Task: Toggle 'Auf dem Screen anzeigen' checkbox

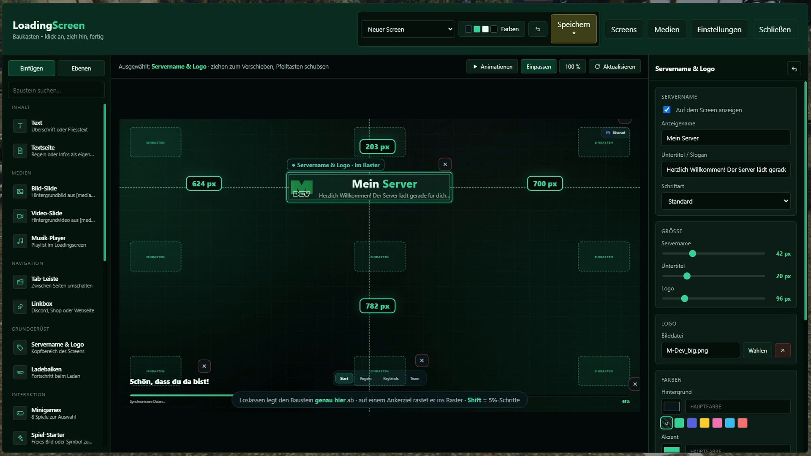Action: (x=667, y=110)
